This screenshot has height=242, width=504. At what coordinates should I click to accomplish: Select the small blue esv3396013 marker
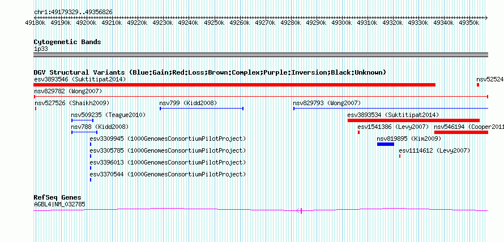[x=91, y=168]
